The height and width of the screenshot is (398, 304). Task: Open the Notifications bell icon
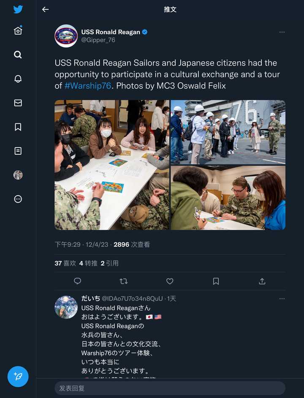[18, 79]
